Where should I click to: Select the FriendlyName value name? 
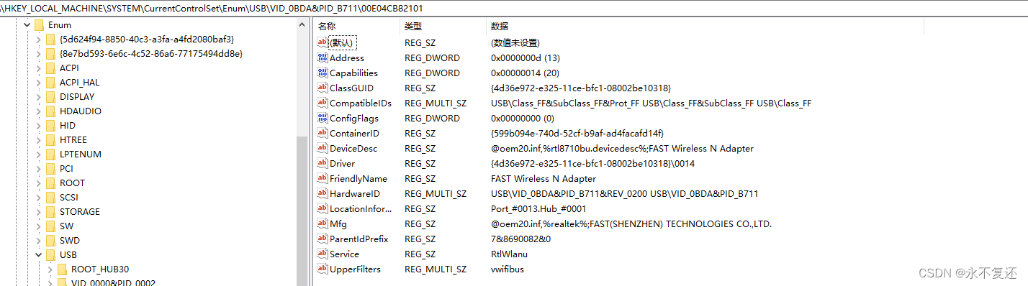[x=359, y=178]
